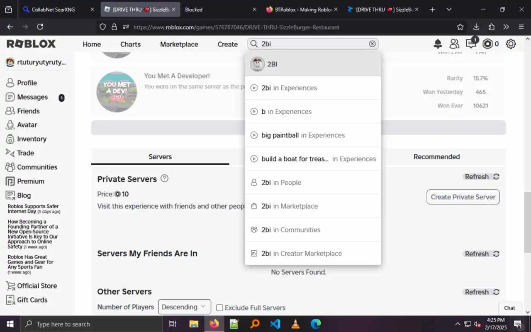Open Task View on taskbar
531x332 pixels.
pyautogui.click(x=173, y=324)
